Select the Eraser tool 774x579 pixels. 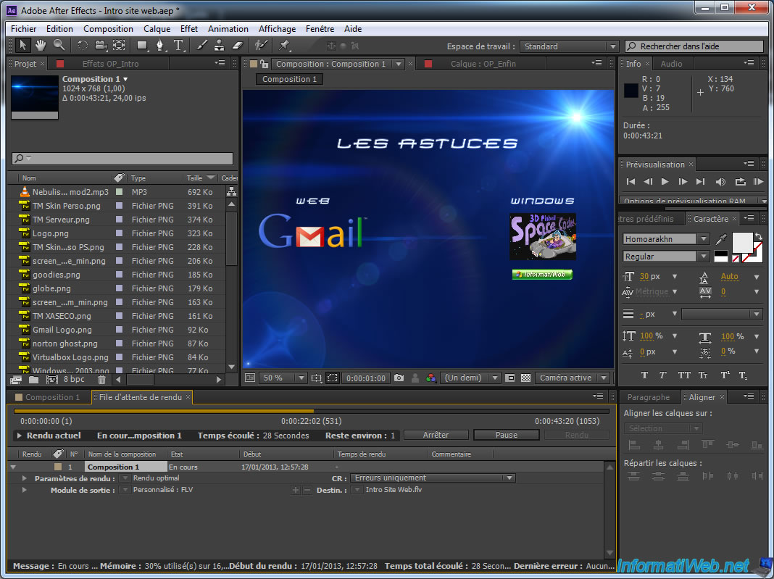tap(238, 46)
